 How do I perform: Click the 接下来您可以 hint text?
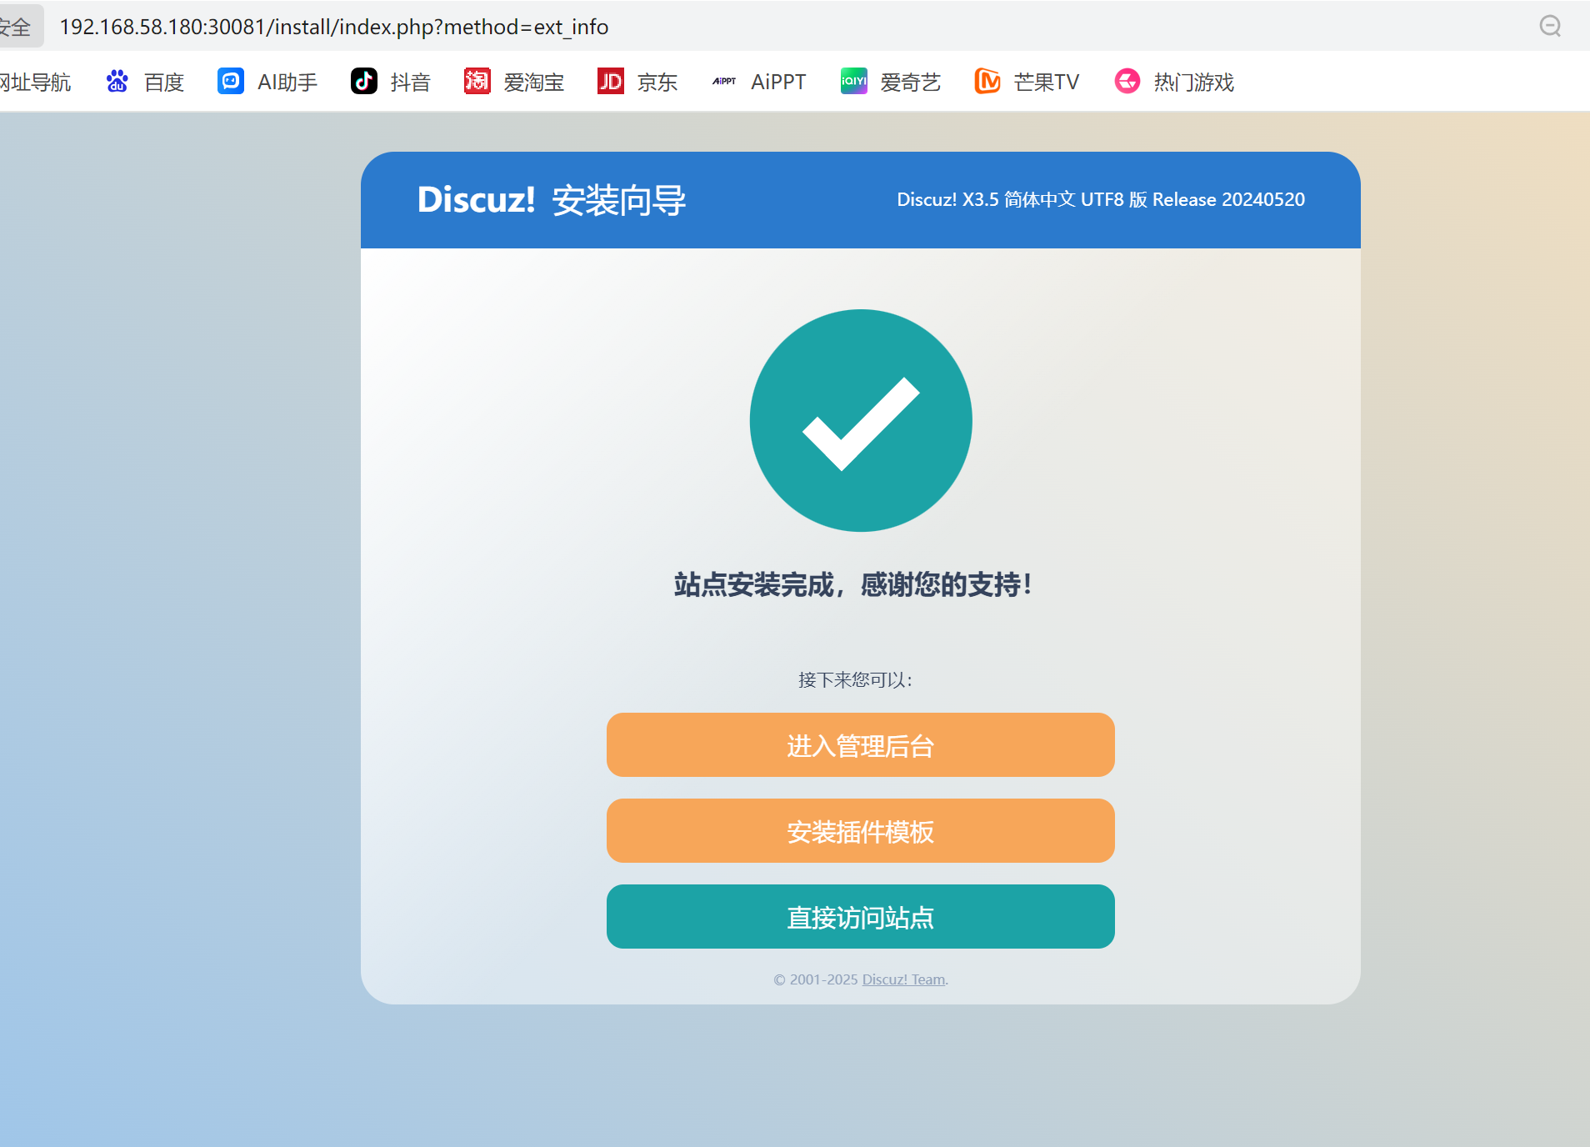856,679
